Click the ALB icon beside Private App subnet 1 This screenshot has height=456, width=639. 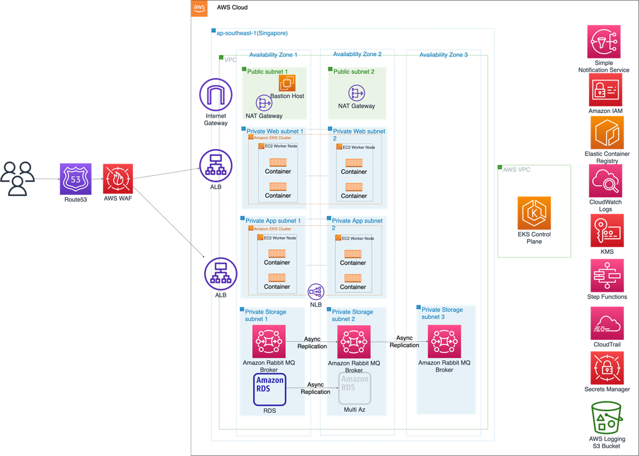[x=220, y=274]
